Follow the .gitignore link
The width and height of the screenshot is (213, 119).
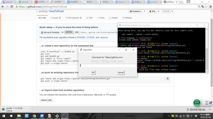tap(104, 37)
